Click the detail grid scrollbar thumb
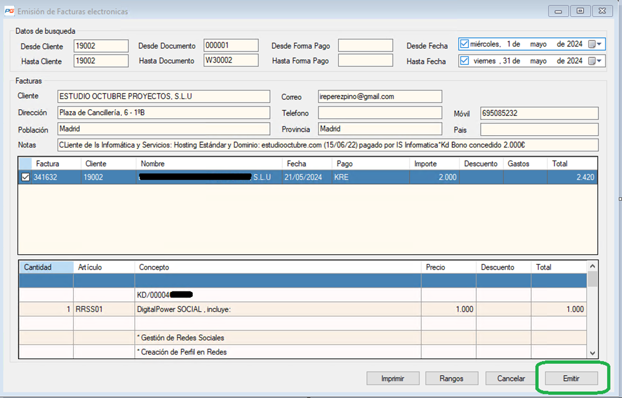Screen dimensions: 622x398 pyautogui.click(x=592, y=279)
